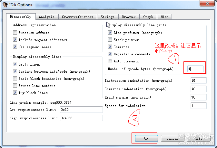
Task: Click the IDA Options title bar icon
Action: coord(5,5)
